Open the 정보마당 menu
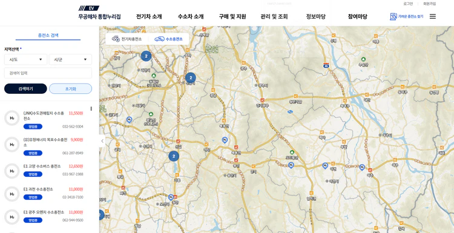The width and height of the screenshot is (454, 233). coord(316,16)
